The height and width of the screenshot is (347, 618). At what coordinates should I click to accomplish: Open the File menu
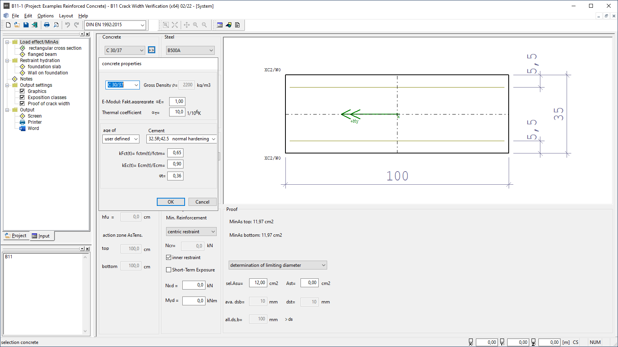(15, 16)
